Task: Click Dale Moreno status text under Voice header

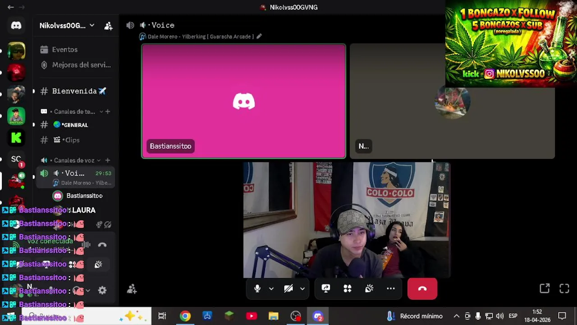Action: click(201, 37)
